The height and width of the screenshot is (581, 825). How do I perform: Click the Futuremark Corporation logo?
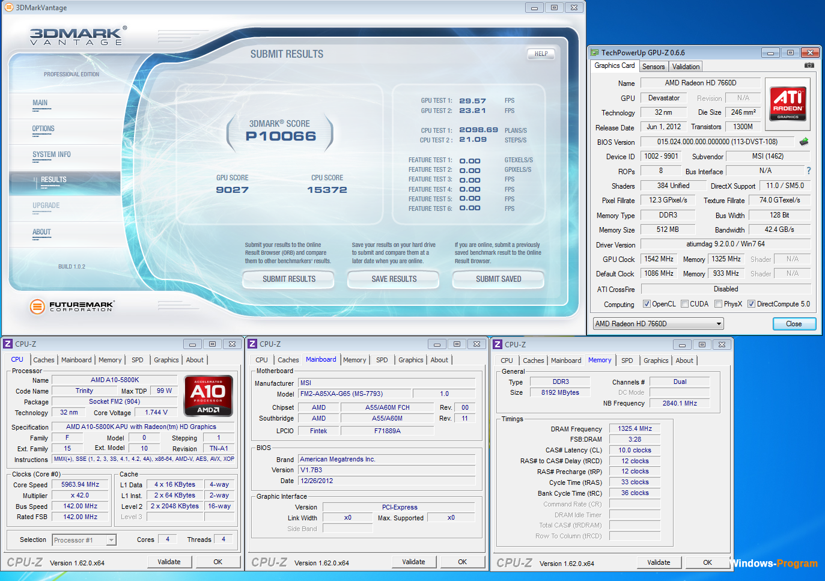[72, 306]
